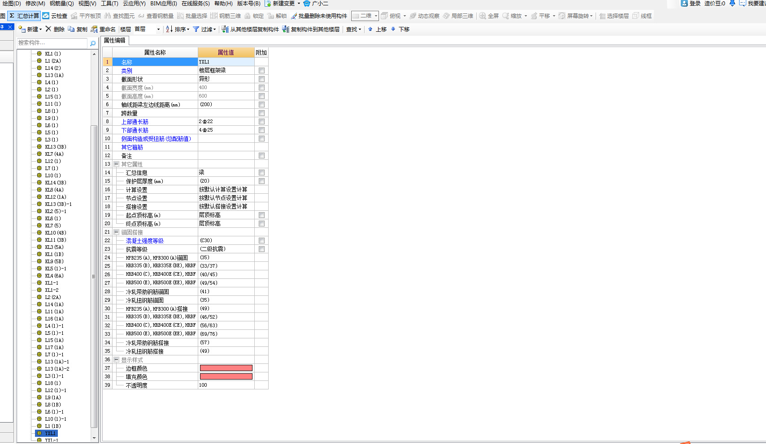Image resolution: width=766 pixels, height=444 pixels.
Task: Click the notification bell icon
Action: tap(732, 3)
